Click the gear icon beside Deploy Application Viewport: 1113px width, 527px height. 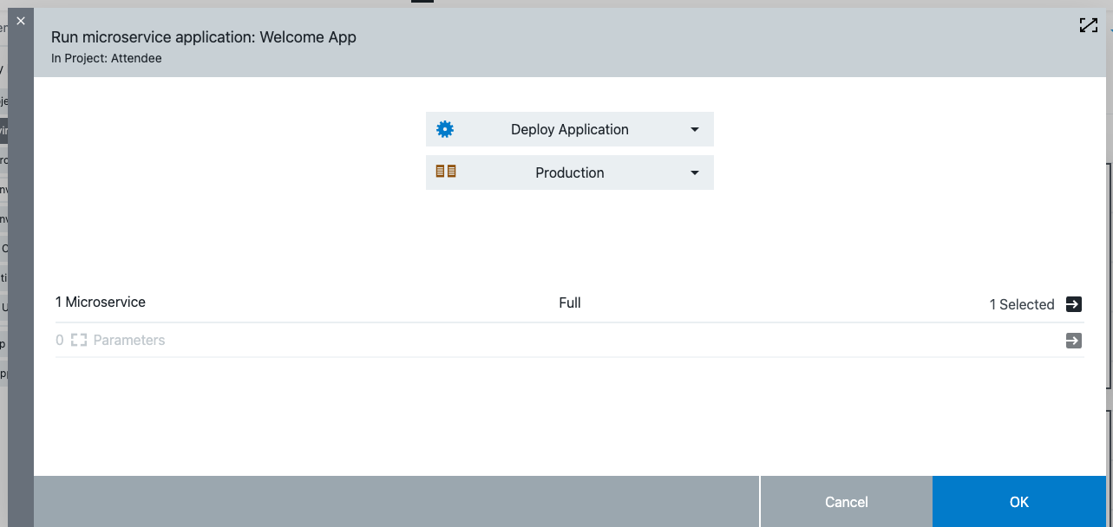tap(445, 128)
